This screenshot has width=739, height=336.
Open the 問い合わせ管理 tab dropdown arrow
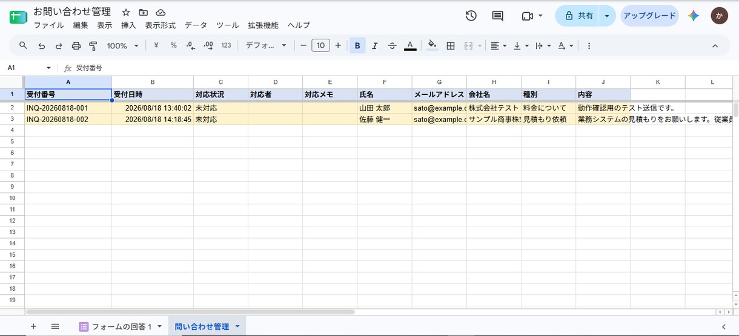coord(237,326)
